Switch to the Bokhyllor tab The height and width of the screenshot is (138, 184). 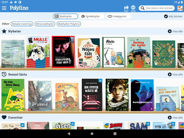(65, 16)
